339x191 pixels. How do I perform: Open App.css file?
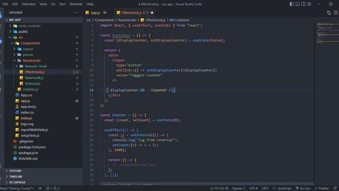43,95
